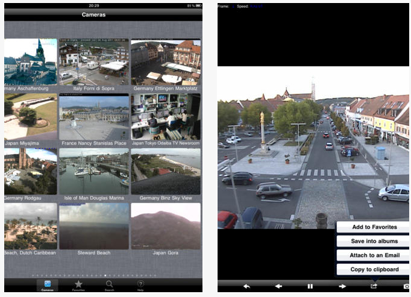Choose Add to Favorites
This screenshot has height=297, width=411.
click(373, 227)
